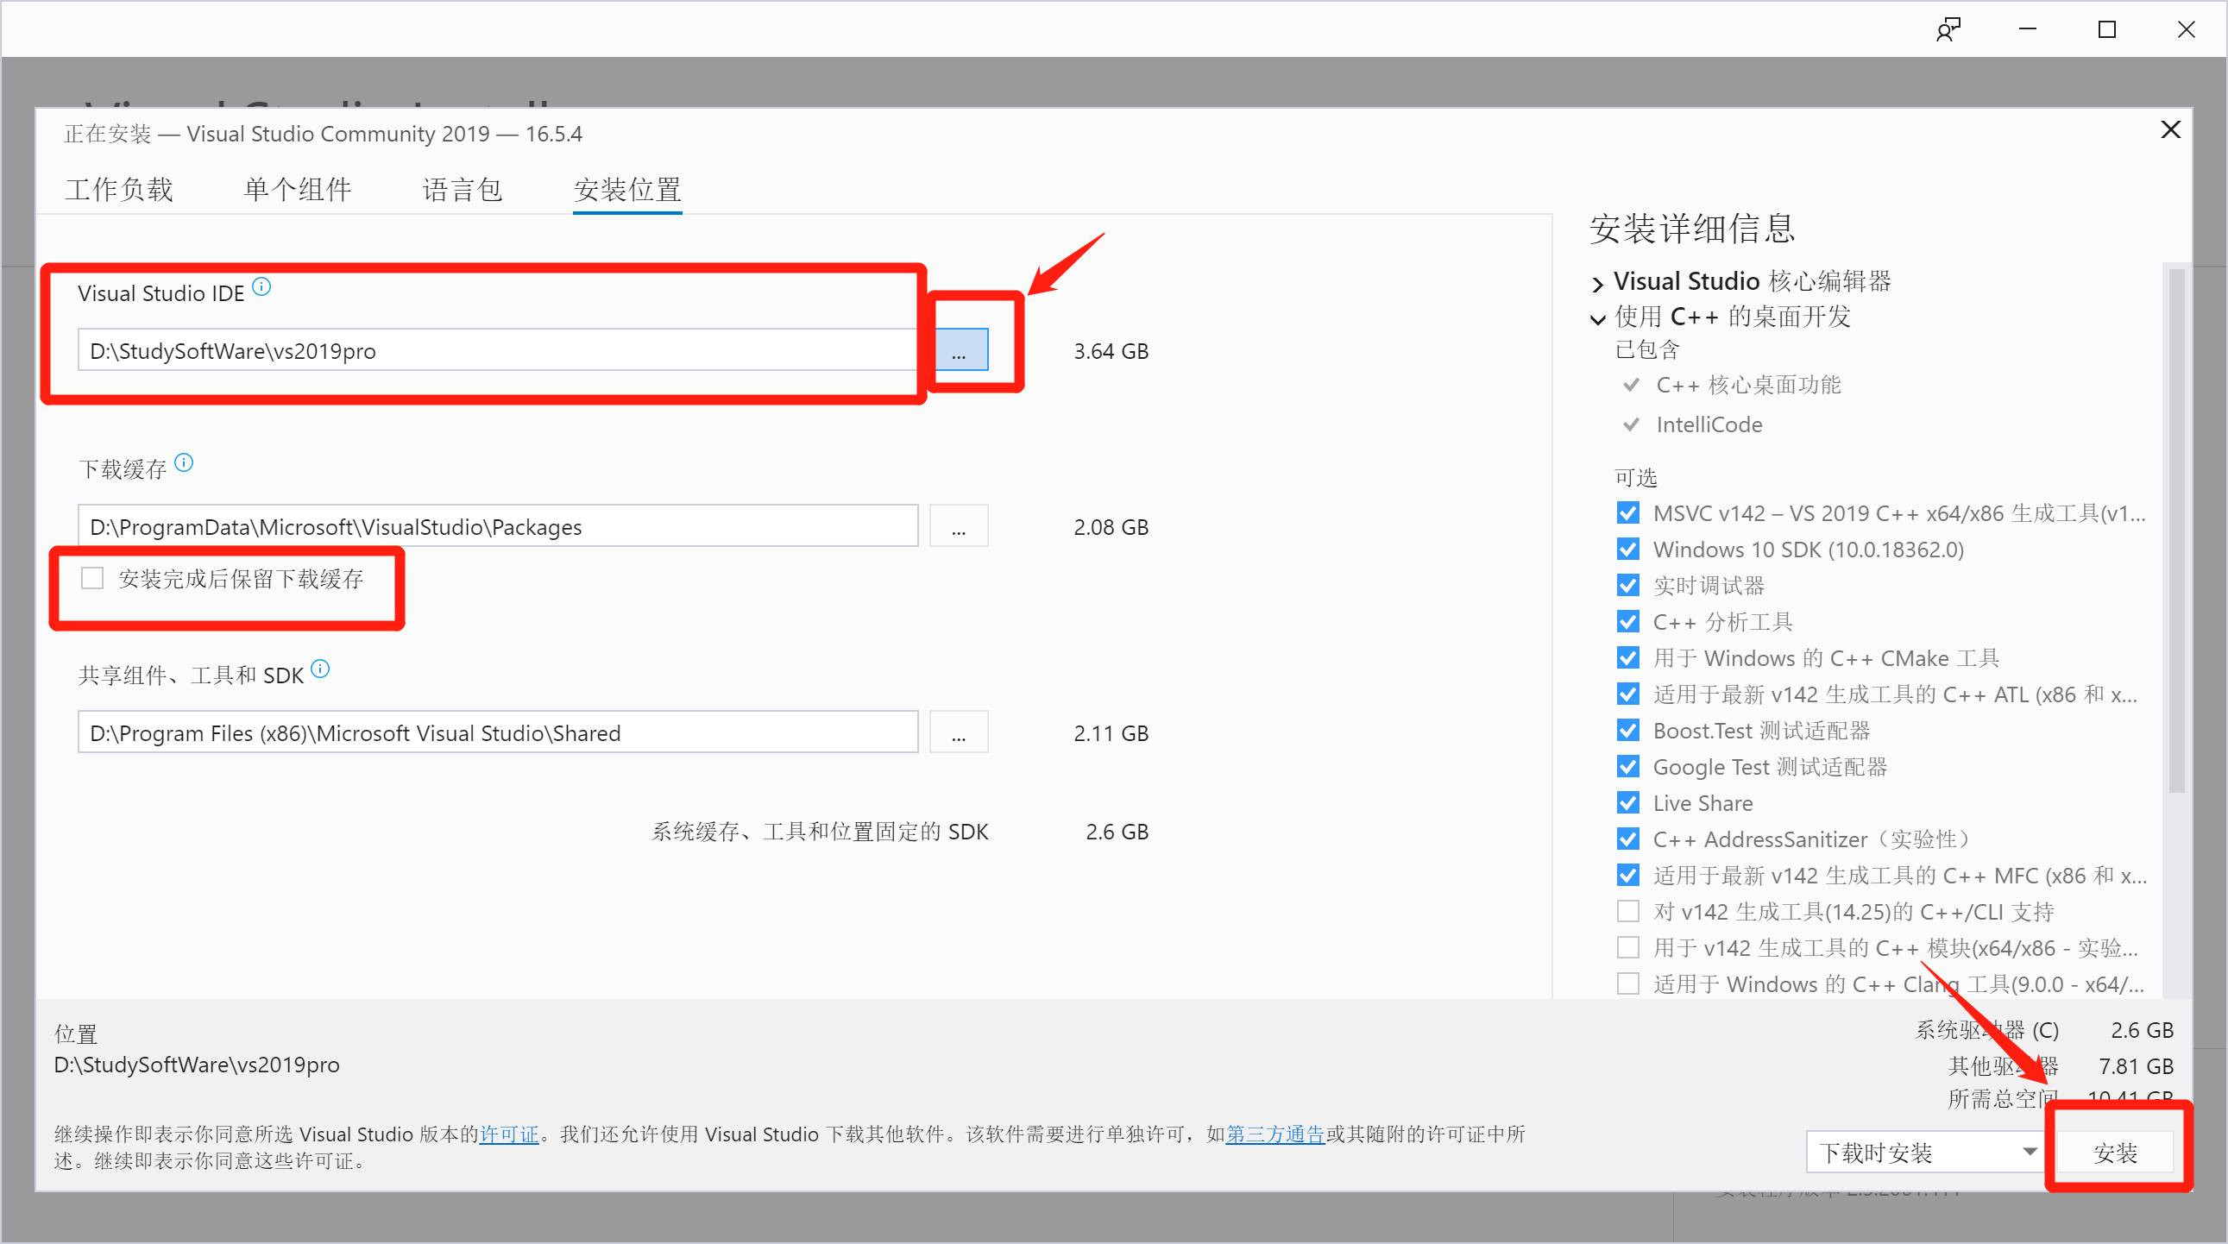The height and width of the screenshot is (1244, 2228).
Task: Check 对 v142 生成工具的 C++/CLI 支持
Action: pyautogui.click(x=1627, y=911)
